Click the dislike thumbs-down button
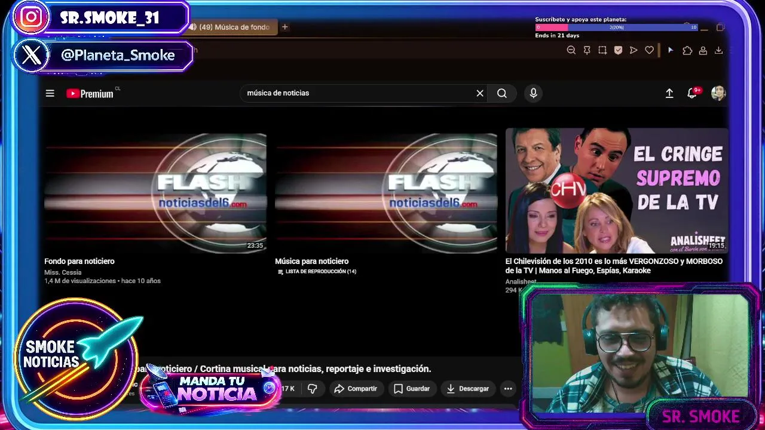Screen dimensions: 765x430 pos(312,389)
